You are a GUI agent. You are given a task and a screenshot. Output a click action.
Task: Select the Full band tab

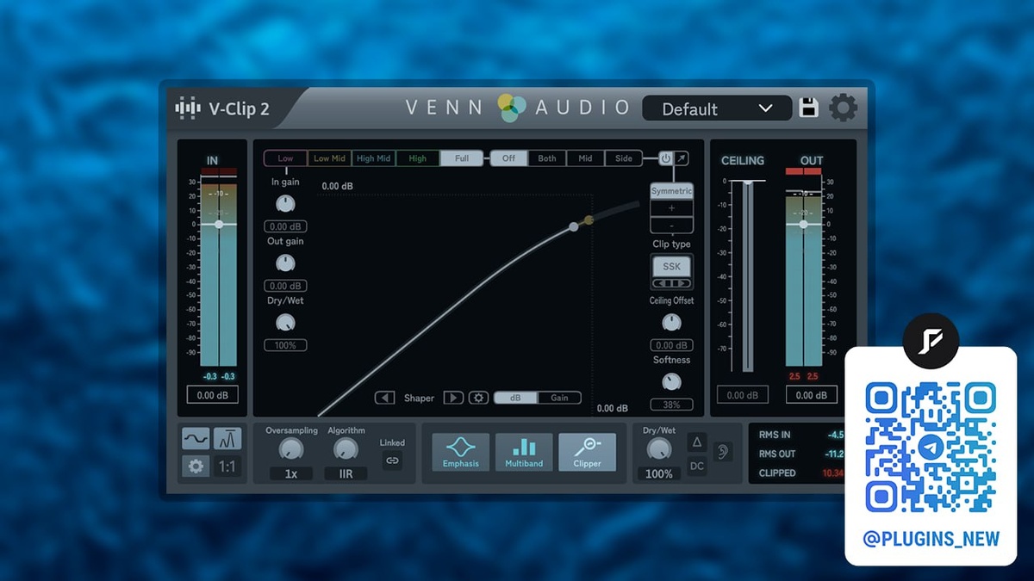point(462,158)
